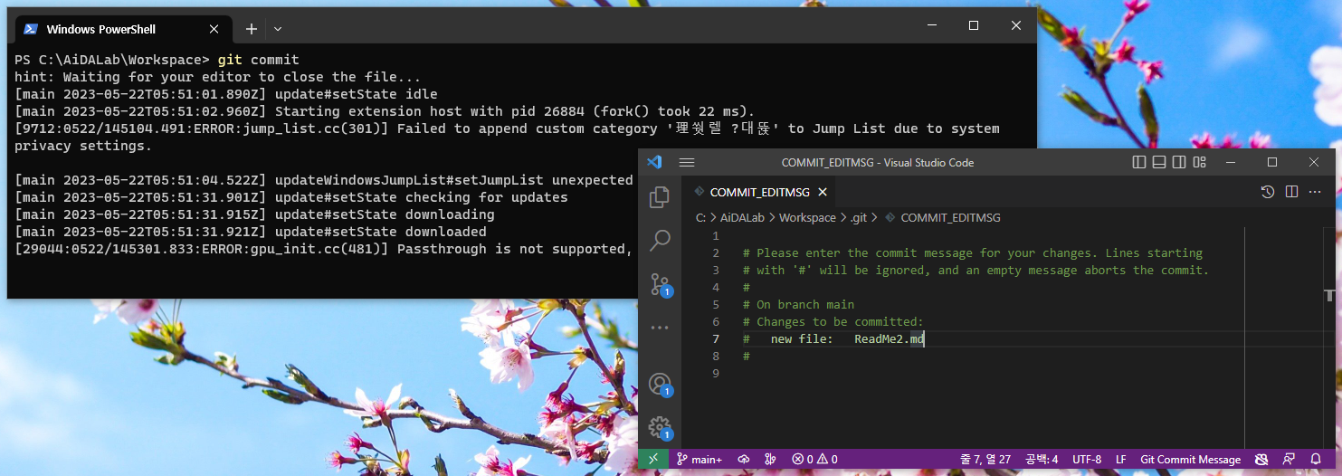Open the remote window button in status bar

point(653,459)
